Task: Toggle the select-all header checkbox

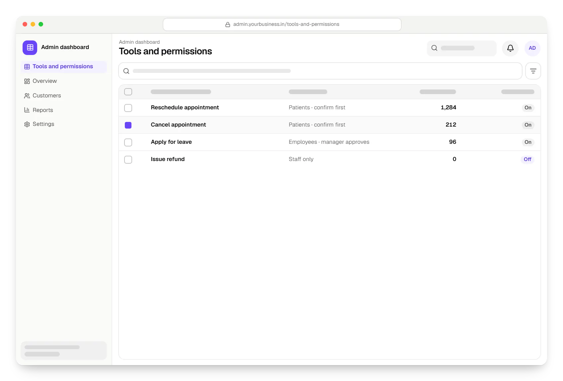Action: 128,92
